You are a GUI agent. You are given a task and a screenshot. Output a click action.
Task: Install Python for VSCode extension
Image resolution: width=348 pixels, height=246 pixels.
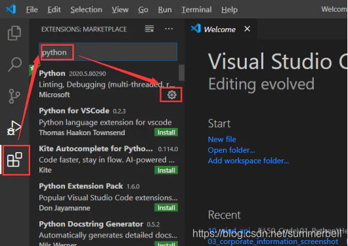(x=166, y=133)
